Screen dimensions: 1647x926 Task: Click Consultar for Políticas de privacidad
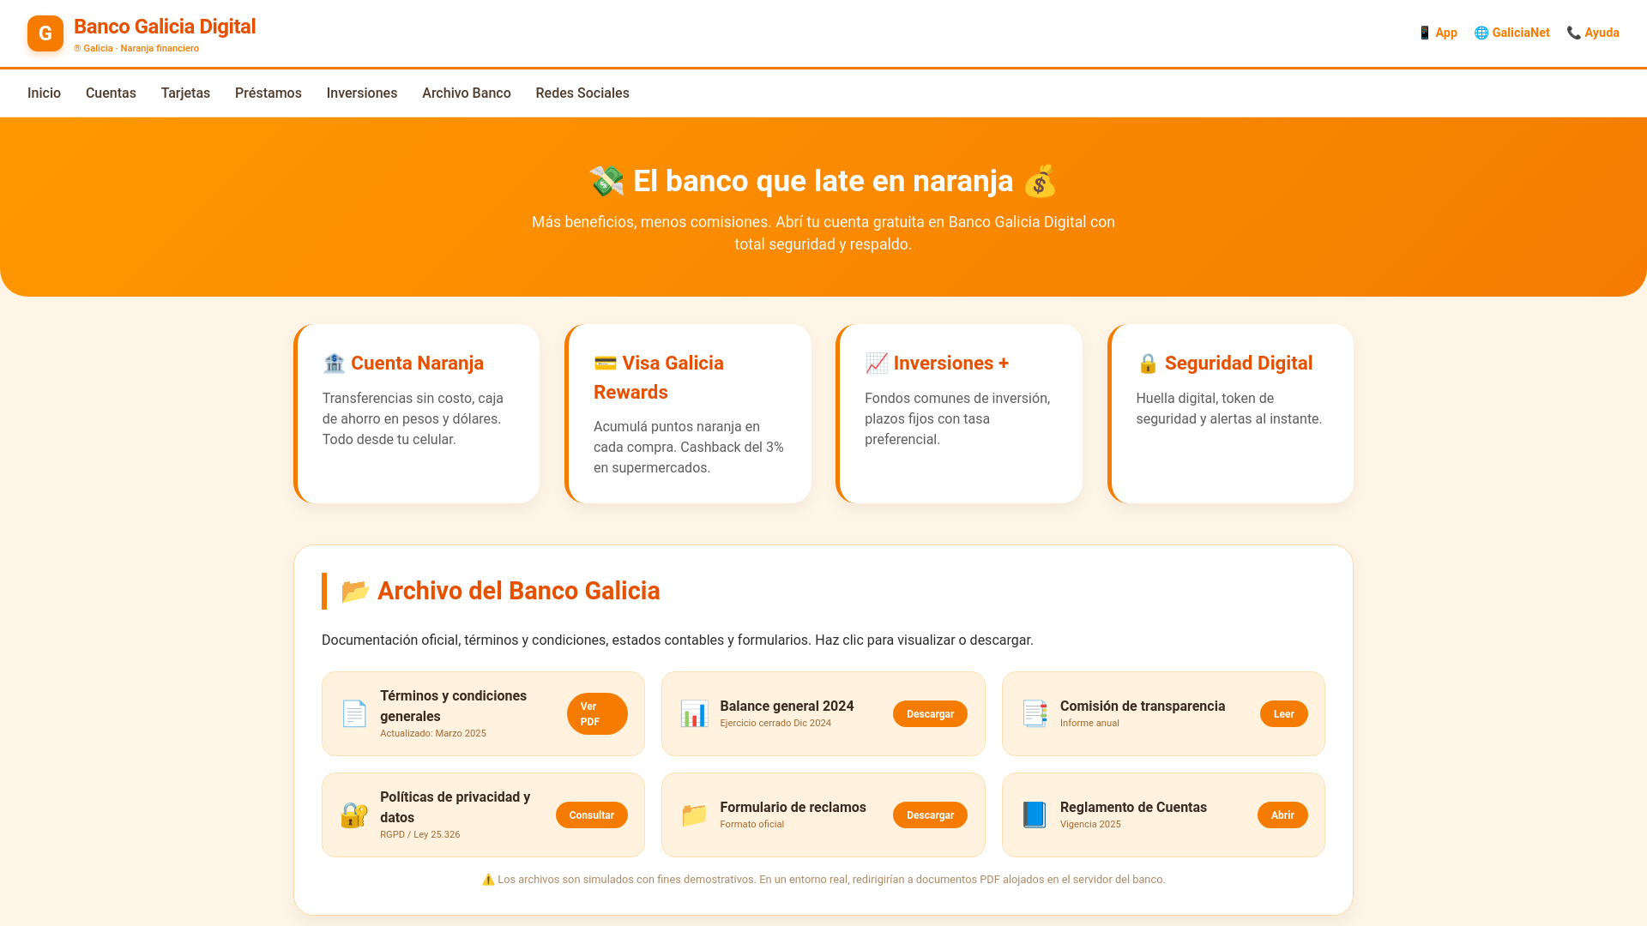pos(592,815)
